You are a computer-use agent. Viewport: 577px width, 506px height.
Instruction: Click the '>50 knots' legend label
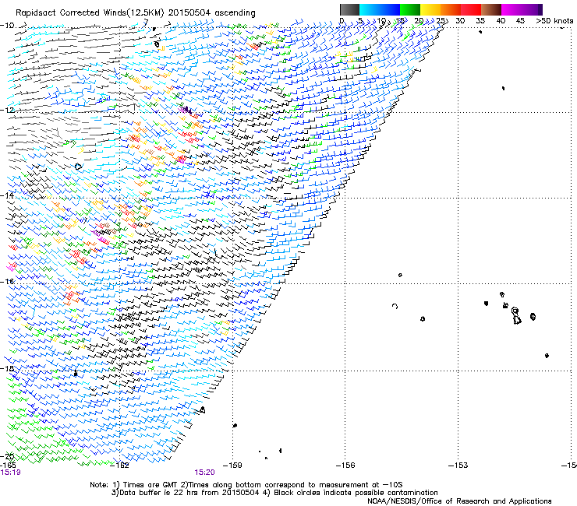coord(554,21)
